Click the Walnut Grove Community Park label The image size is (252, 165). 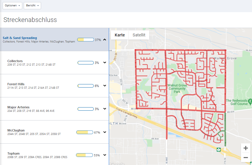coord(177,89)
